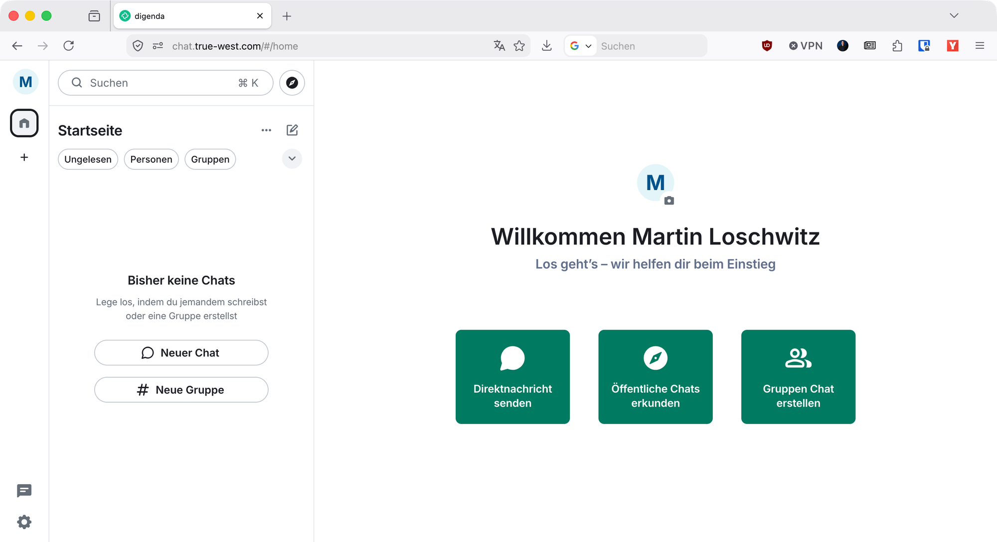Select the digenda browser tab
The height and width of the screenshot is (542, 997).
tap(192, 16)
